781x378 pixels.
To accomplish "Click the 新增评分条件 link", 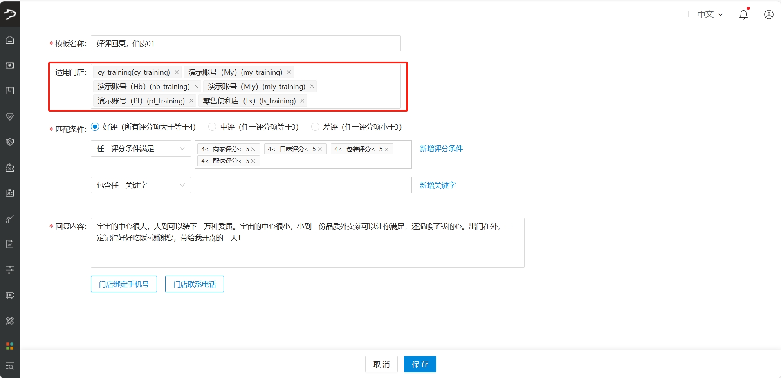I will tap(441, 149).
